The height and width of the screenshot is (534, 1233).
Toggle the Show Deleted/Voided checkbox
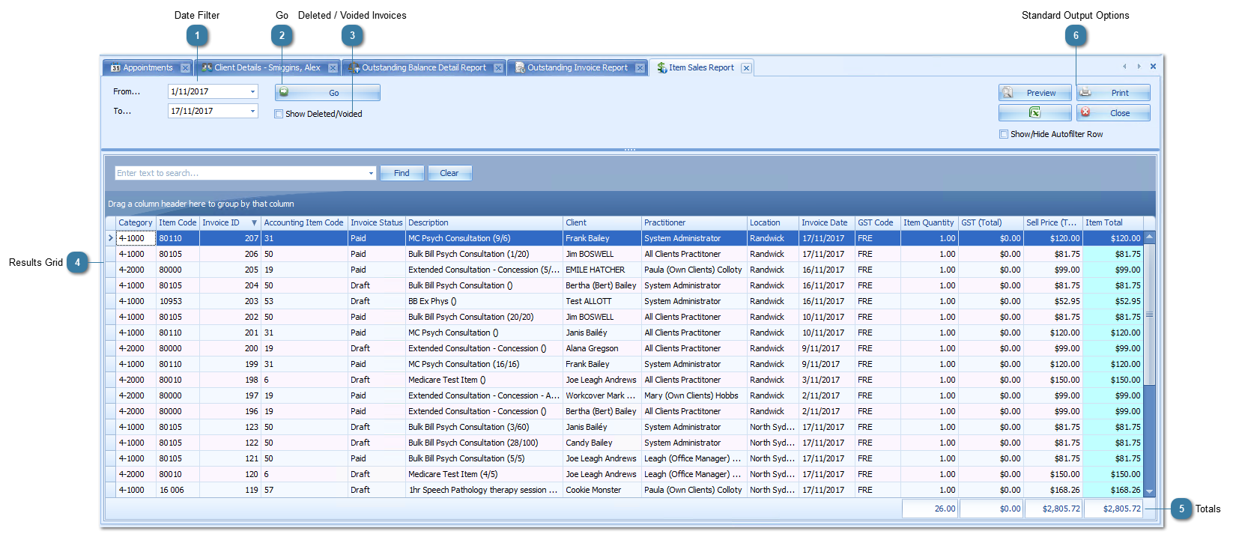(x=279, y=114)
